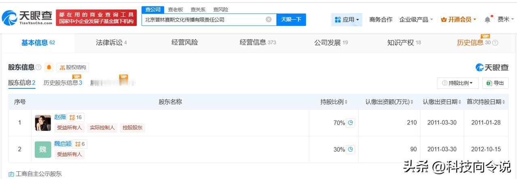The height and width of the screenshot is (179, 517).
Task: Click the 受益所有人 tag under 赵薇
Action: click(x=69, y=128)
